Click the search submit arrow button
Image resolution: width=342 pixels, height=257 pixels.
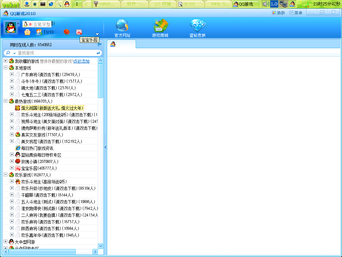(x=98, y=53)
